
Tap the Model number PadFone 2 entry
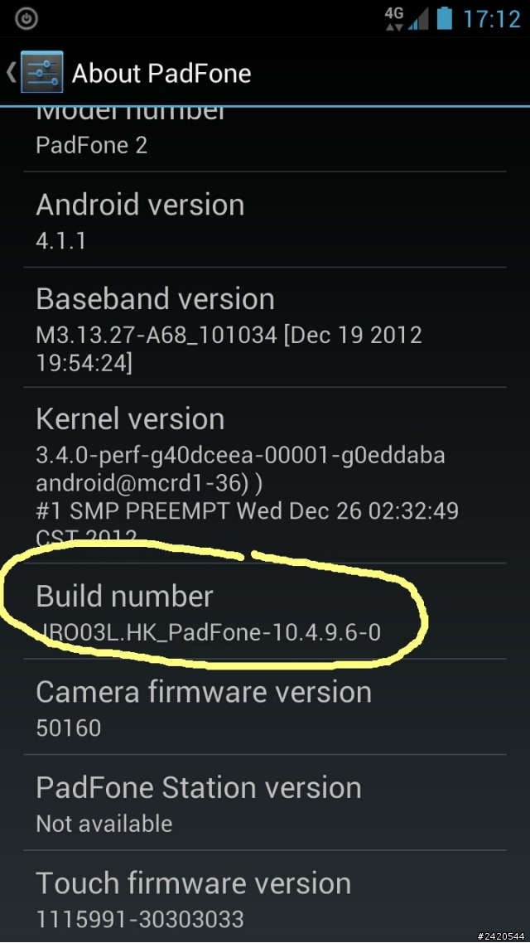point(265,139)
